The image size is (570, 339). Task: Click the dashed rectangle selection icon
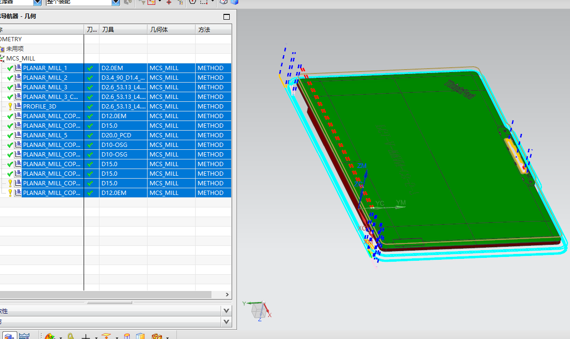[x=204, y=2]
